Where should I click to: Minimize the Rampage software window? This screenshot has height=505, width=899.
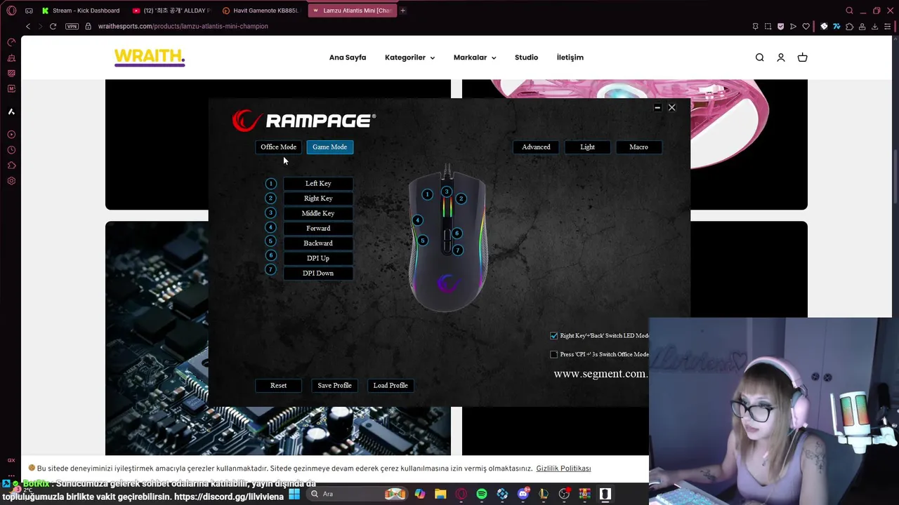coord(657,107)
